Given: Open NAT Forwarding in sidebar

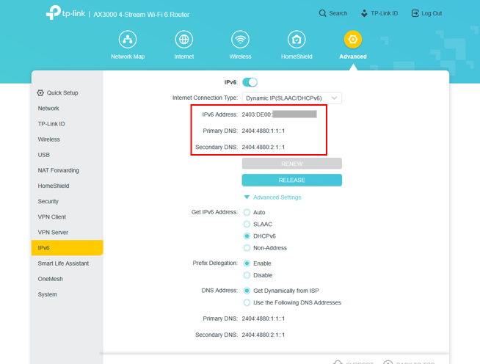Looking at the screenshot, I should 59,170.
